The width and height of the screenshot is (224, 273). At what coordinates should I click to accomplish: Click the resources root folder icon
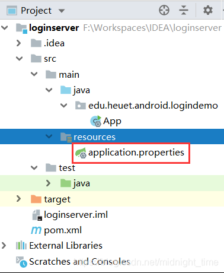pyautogui.click(x=66, y=137)
